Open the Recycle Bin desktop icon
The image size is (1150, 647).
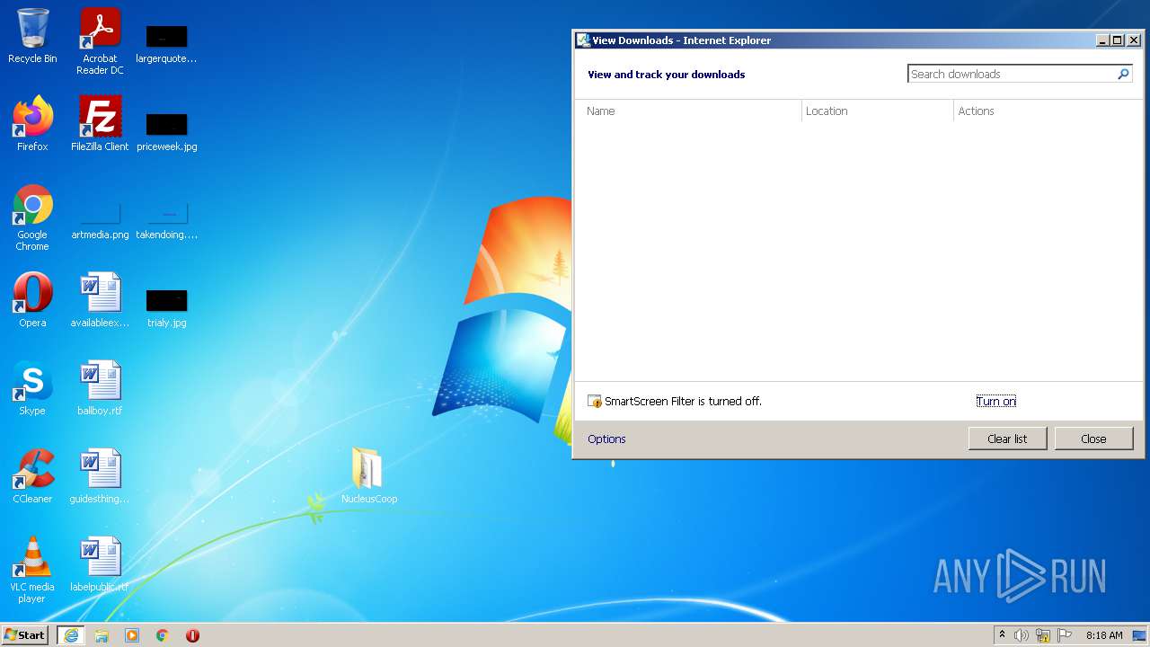point(32,36)
